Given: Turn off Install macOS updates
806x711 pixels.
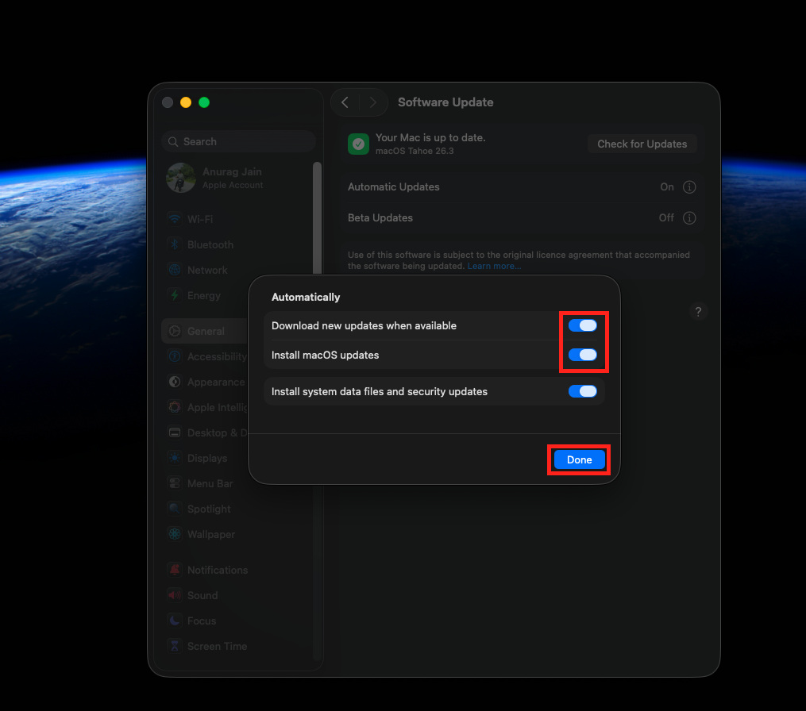Looking at the screenshot, I should tap(583, 355).
